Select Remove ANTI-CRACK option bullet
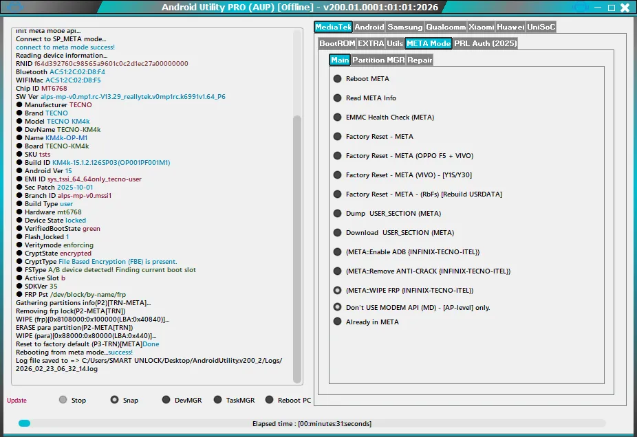The height and width of the screenshot is (437, 637). pyautogui.click(x=338, y=271)
